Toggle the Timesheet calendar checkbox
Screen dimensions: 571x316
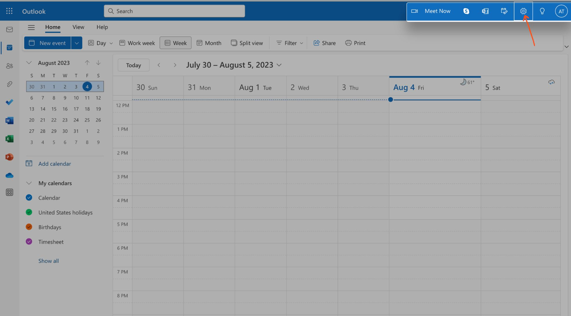coord(29,242)
